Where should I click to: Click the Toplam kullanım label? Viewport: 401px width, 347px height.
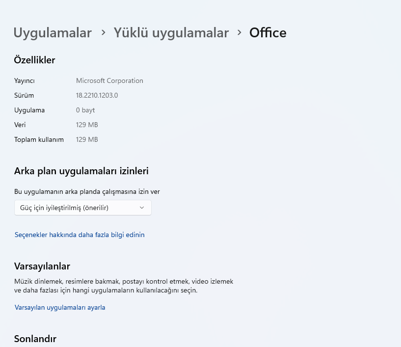39,139
